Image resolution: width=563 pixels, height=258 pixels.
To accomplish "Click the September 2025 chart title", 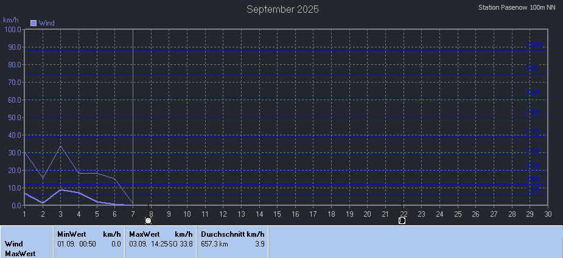I will pyautogui.click(x=282, y=9).
